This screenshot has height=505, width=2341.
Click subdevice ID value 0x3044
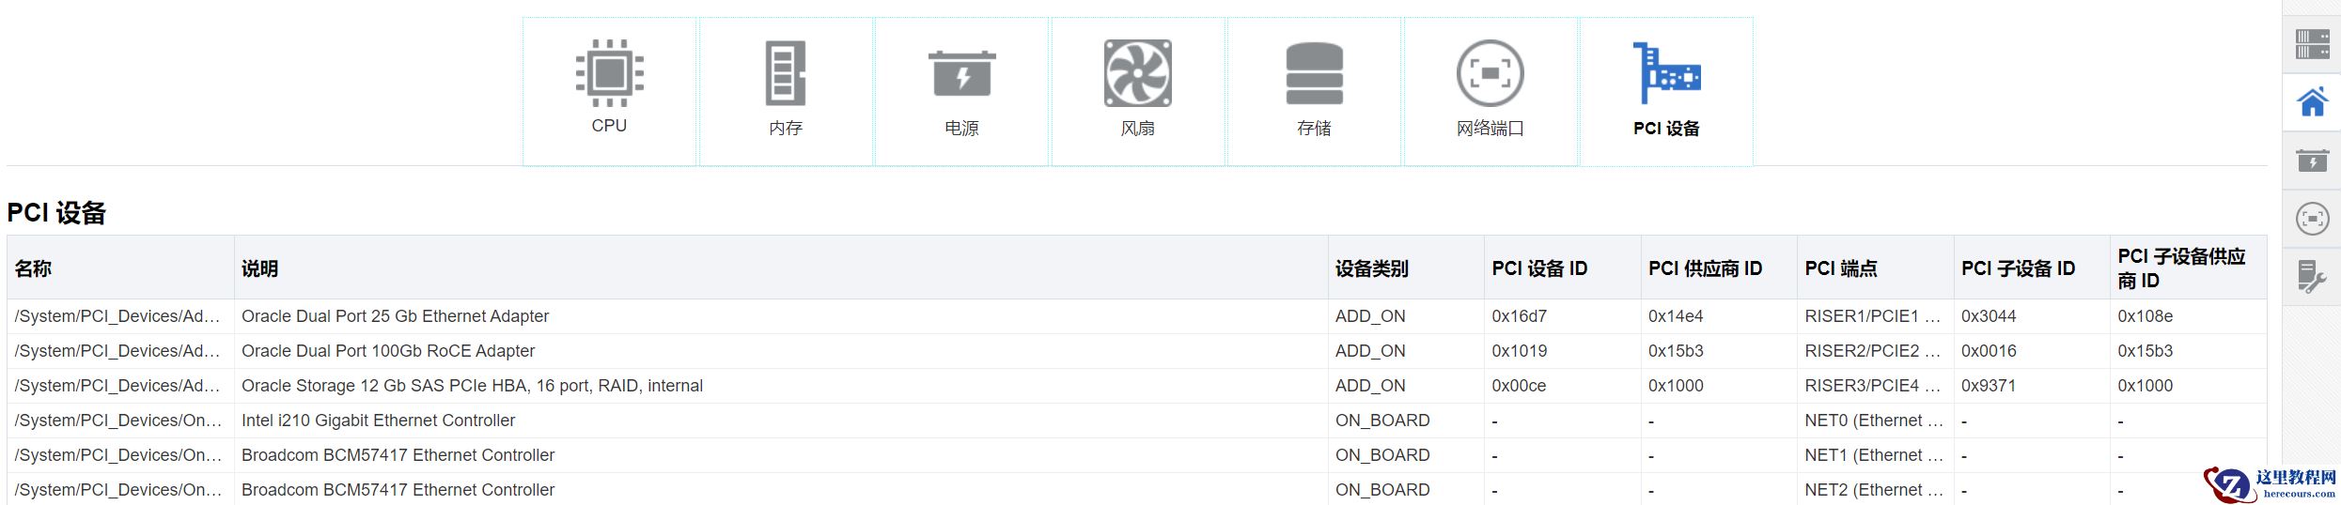pos(1989,316)
